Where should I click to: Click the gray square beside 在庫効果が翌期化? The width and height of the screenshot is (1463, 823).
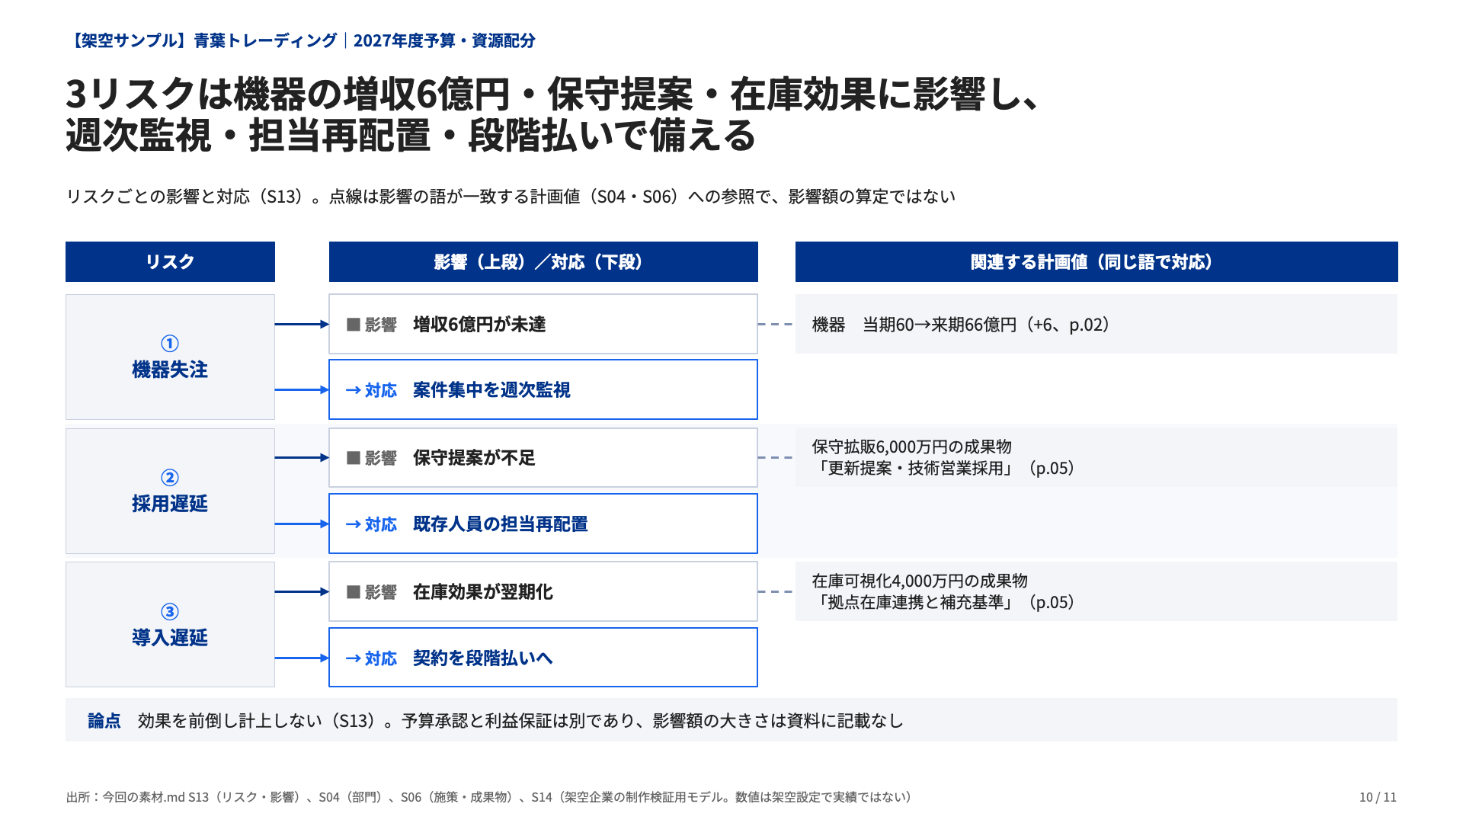[354, 592]
